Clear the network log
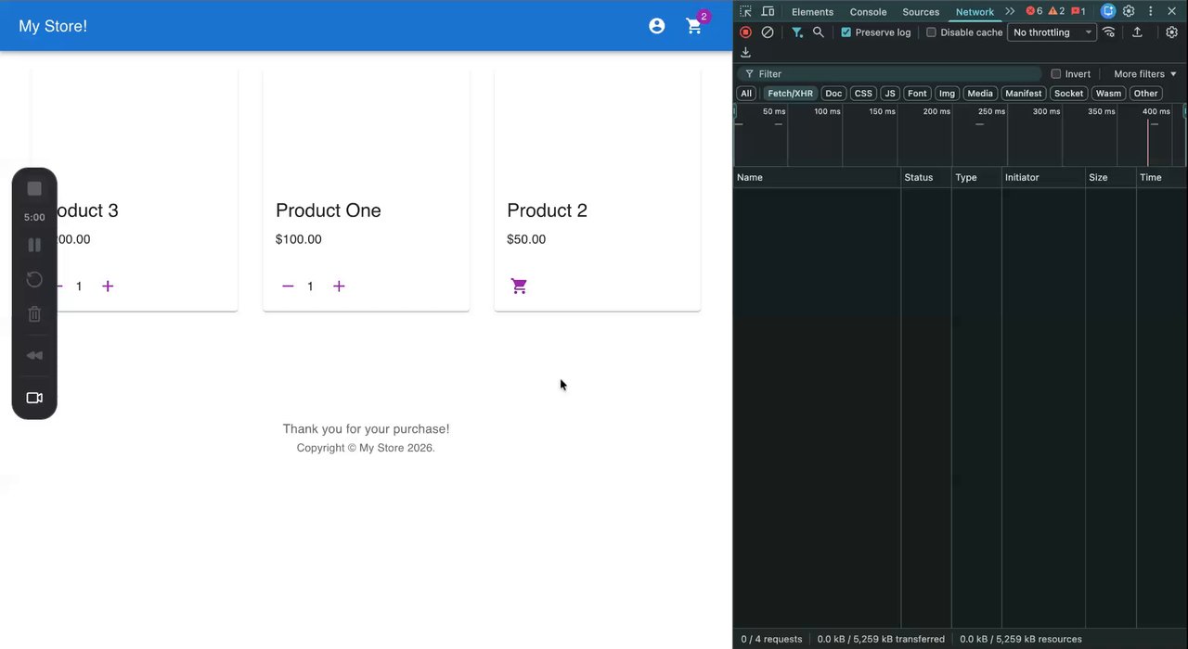This screenshot has width=1188, height=649. (x=768, y=32)
